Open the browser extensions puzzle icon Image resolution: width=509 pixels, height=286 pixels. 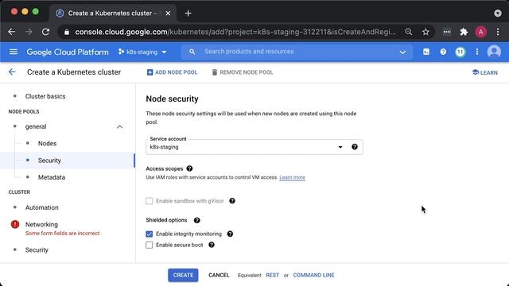pos(464,32)
